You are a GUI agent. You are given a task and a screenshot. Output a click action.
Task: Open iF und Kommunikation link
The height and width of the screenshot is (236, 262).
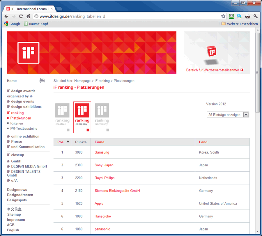point(26,147)
